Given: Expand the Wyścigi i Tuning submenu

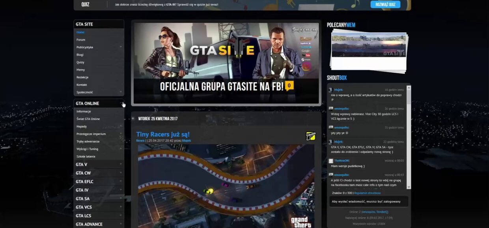Looking at the screenshot, I should pos(121,149).
